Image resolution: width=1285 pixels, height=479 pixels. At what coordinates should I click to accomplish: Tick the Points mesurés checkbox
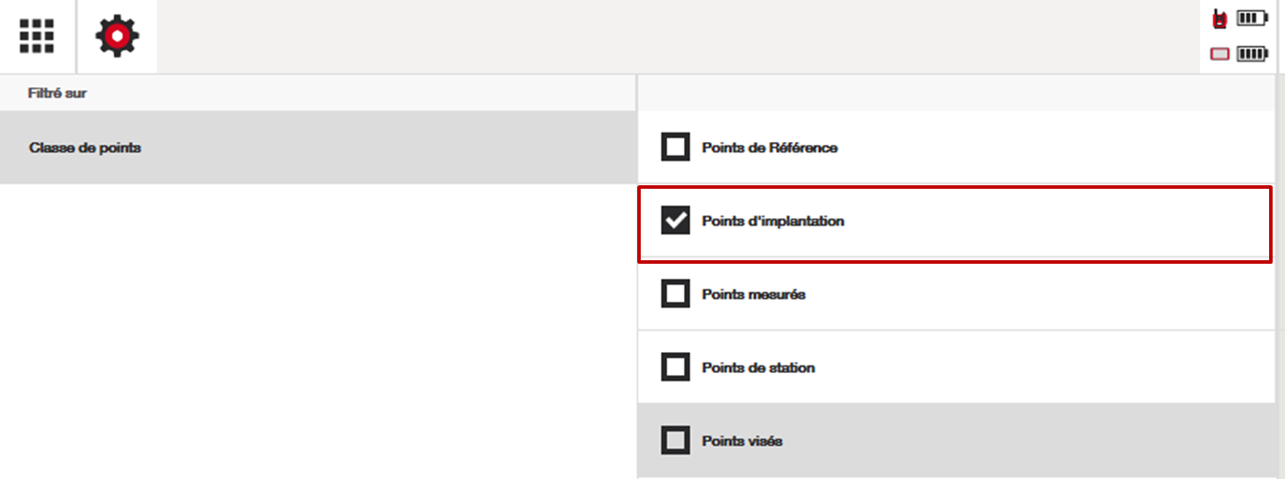676,294
